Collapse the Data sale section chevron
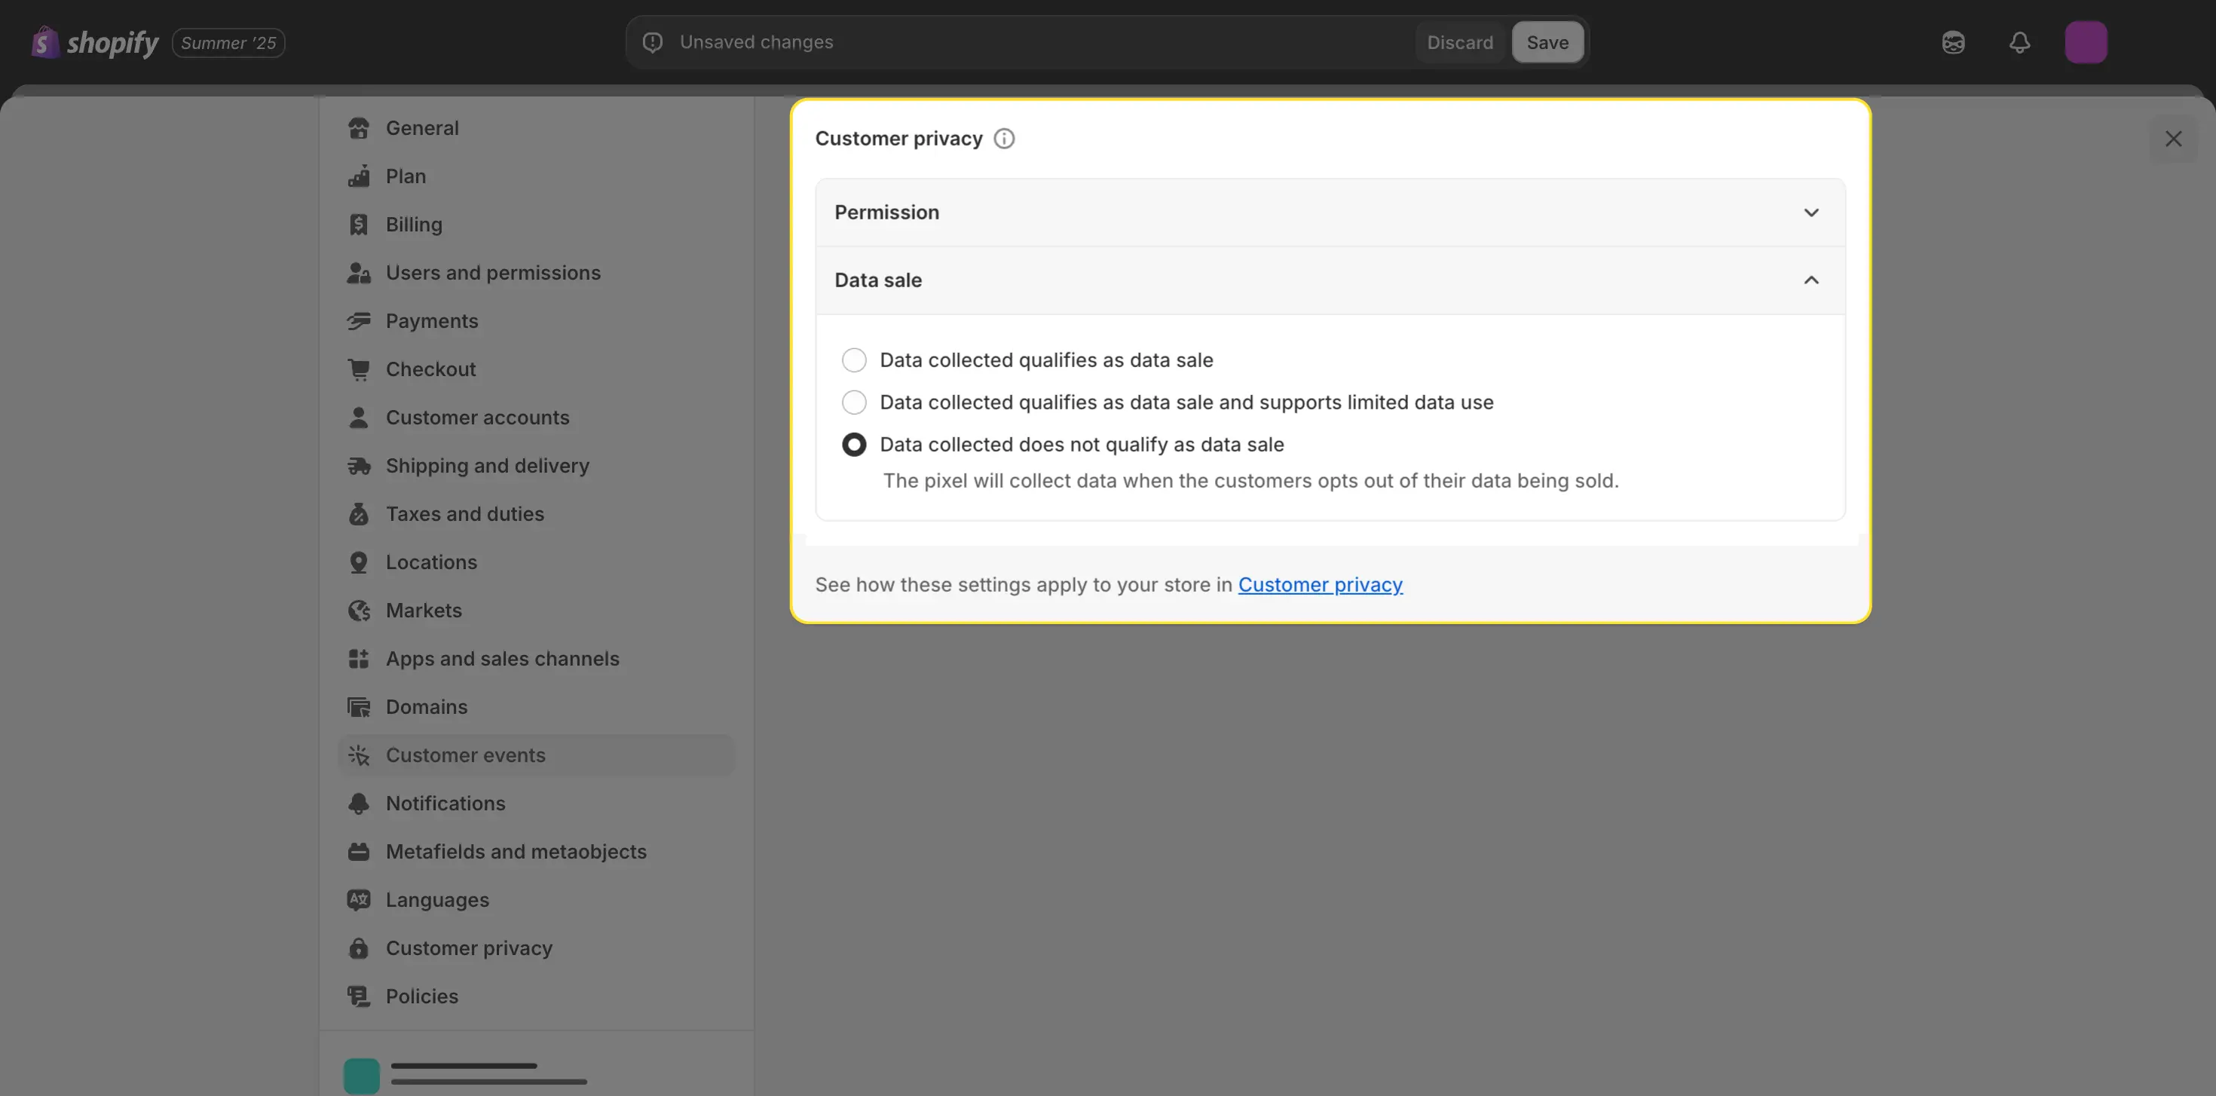This screenshot has width=2216, height=1096. 1810,280
